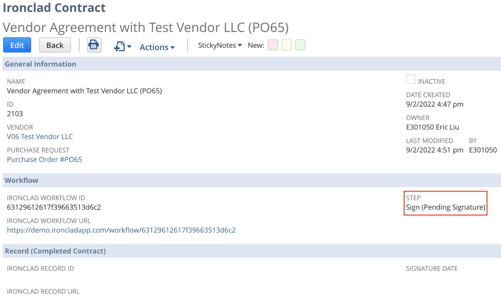Collapse the Workflow section

[x=22, y=180]
